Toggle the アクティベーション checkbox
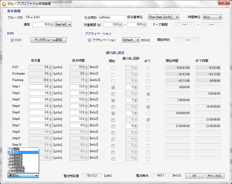 point(89,40)
